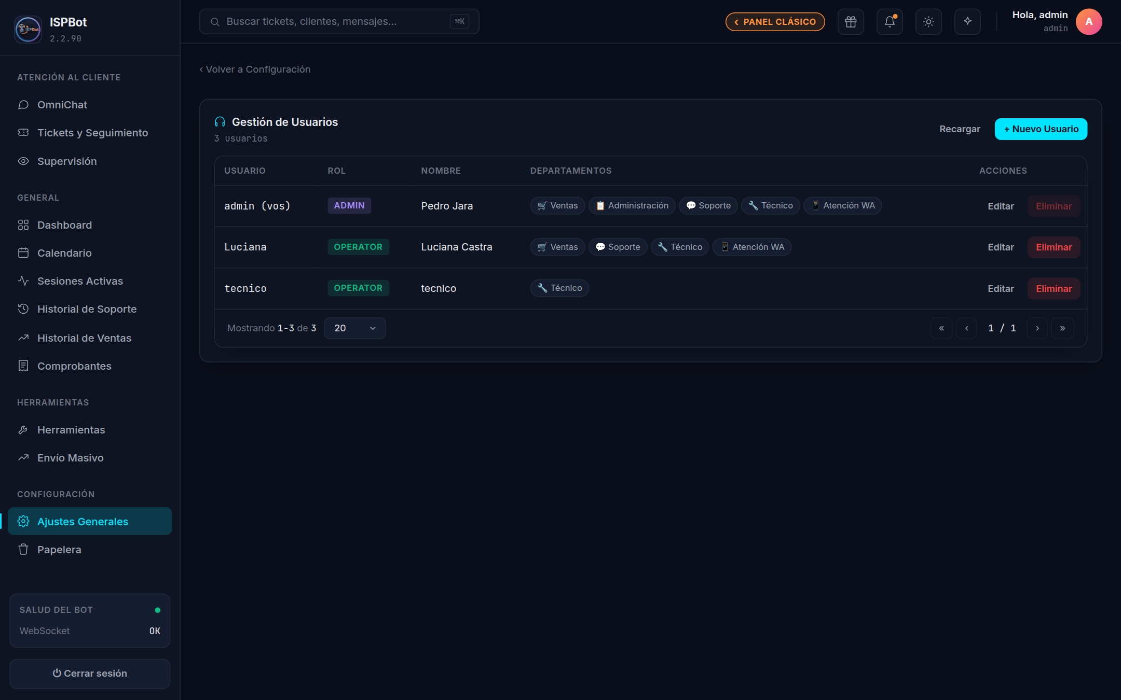
Task: Go to first page of users
Action: [941, 328]
